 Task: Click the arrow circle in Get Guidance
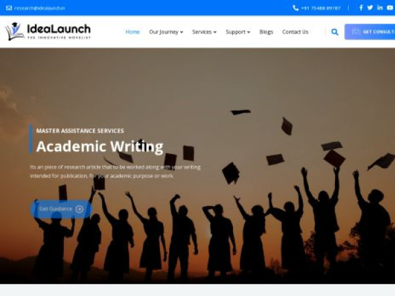tap(80, 209)
